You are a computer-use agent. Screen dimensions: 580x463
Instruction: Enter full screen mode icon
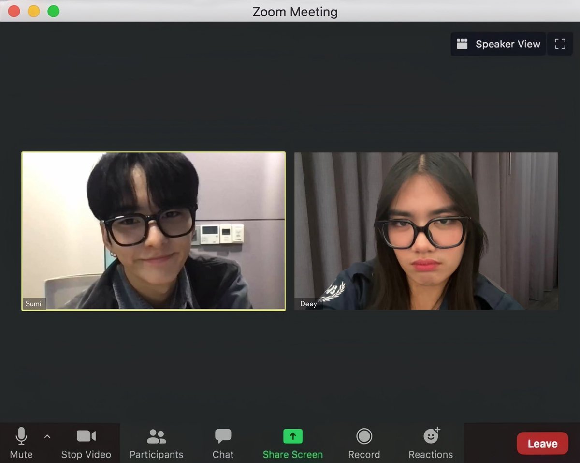(560, 44)
